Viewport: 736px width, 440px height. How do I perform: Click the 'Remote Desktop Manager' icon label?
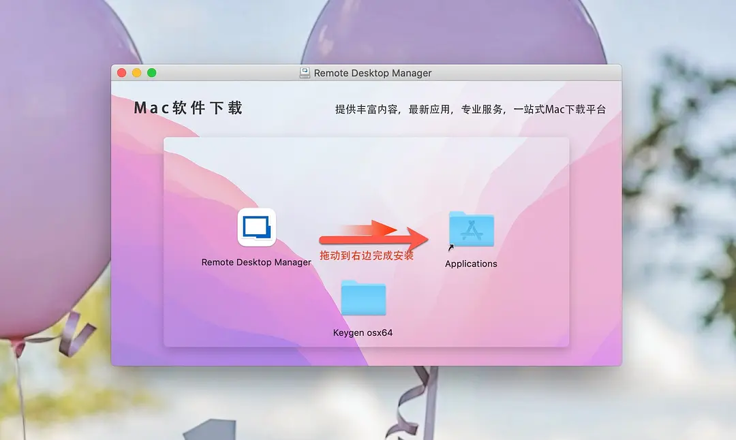(256, 262)
